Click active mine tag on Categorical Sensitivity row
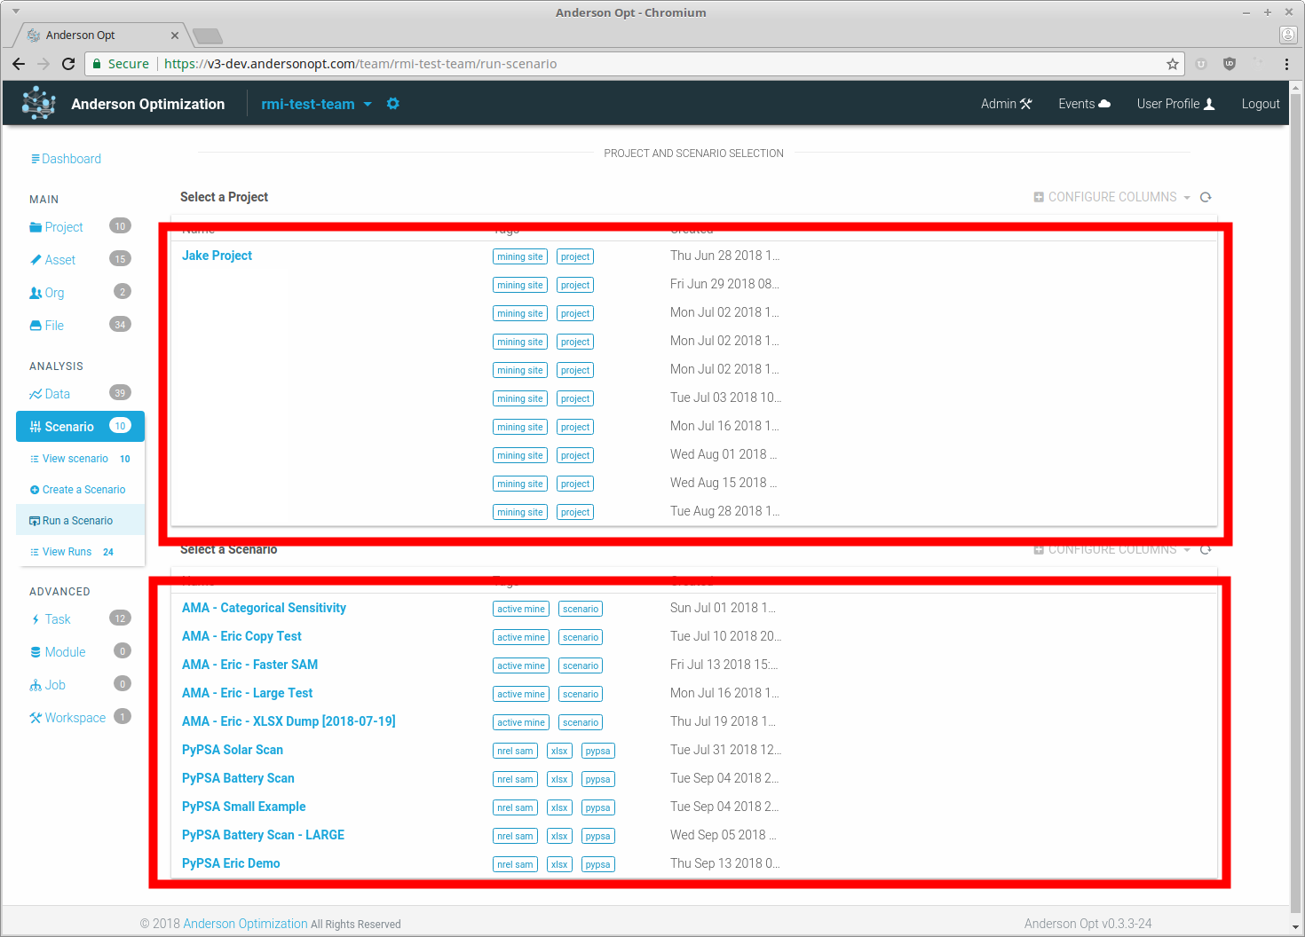 click(x=521, y=609)
